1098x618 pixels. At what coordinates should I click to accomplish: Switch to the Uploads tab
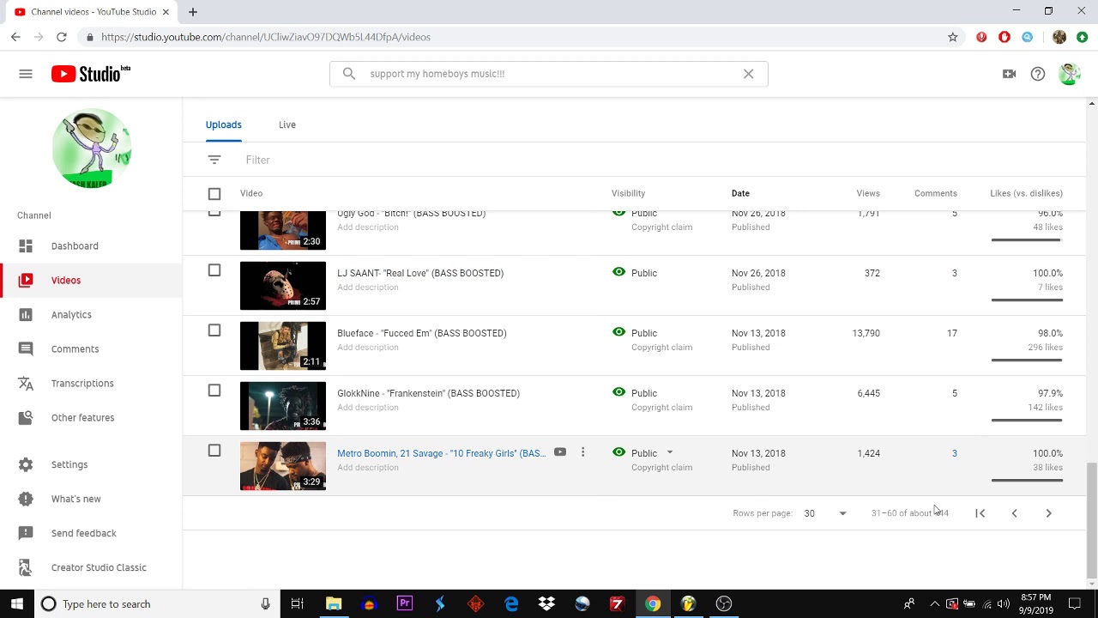224,124
